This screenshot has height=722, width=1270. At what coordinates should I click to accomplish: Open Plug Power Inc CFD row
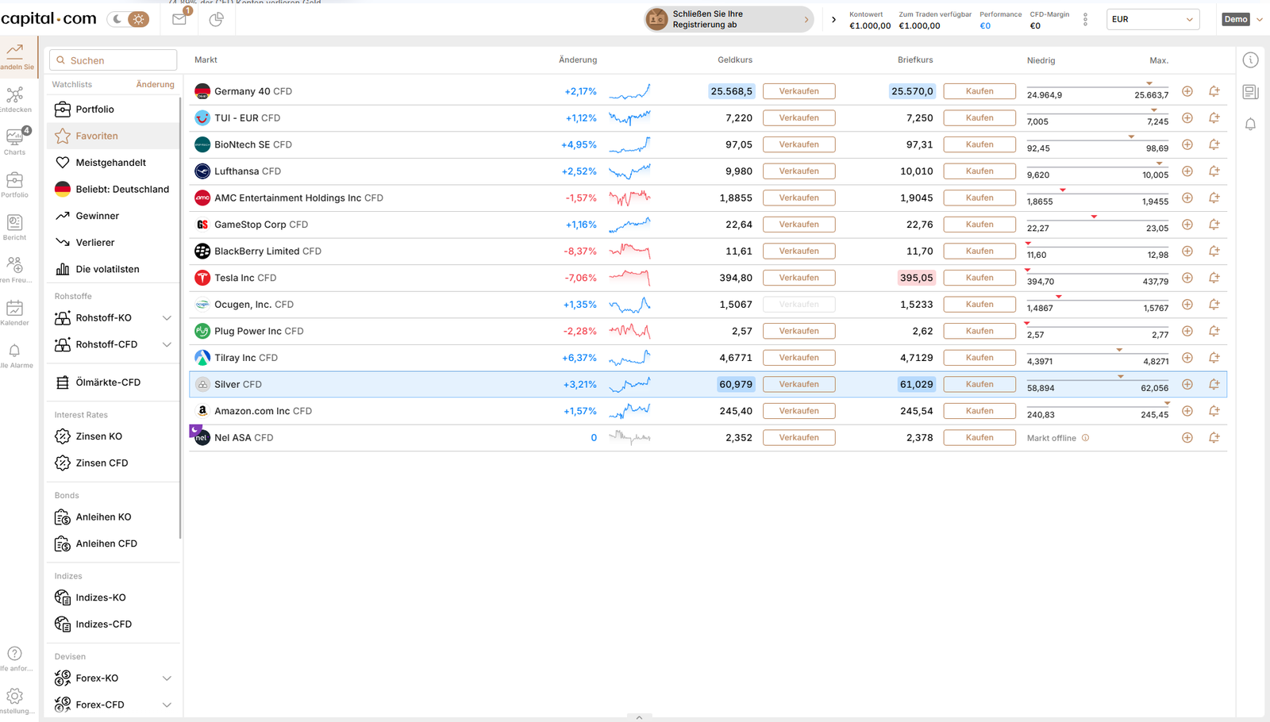708,331
